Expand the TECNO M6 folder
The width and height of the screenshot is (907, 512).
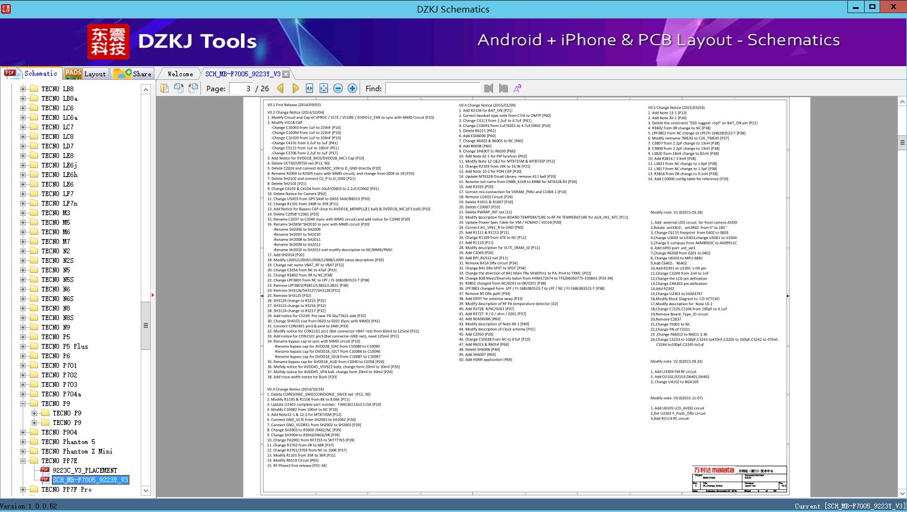tap(23, 232)
